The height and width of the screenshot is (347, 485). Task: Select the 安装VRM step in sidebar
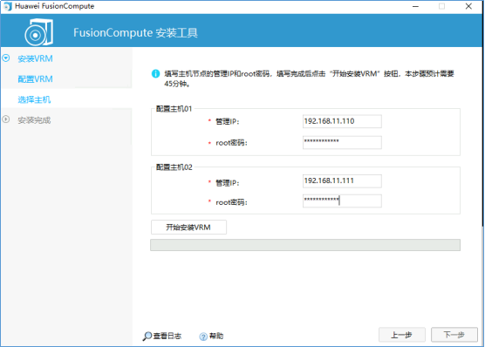(x=35, y=58)
